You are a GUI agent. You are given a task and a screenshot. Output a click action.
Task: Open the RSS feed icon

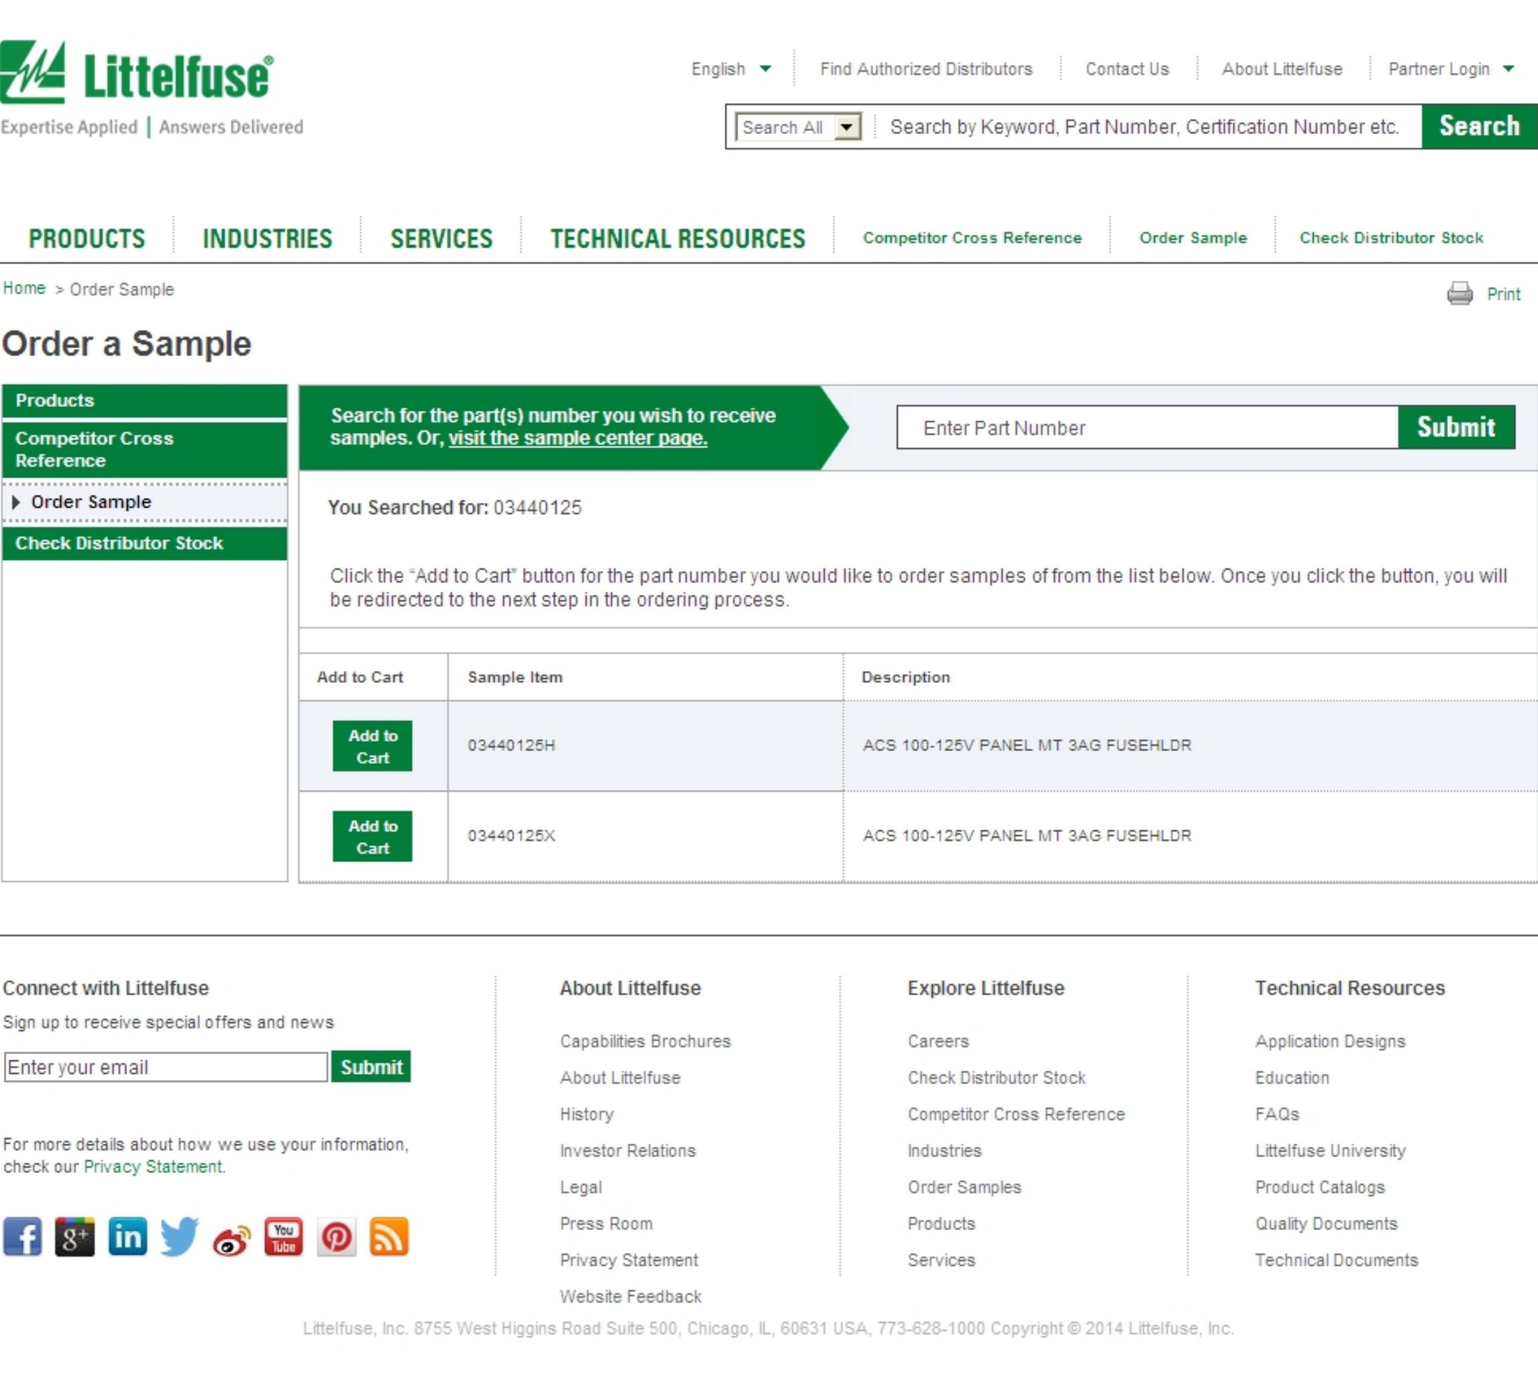[x=389, y=1236]
